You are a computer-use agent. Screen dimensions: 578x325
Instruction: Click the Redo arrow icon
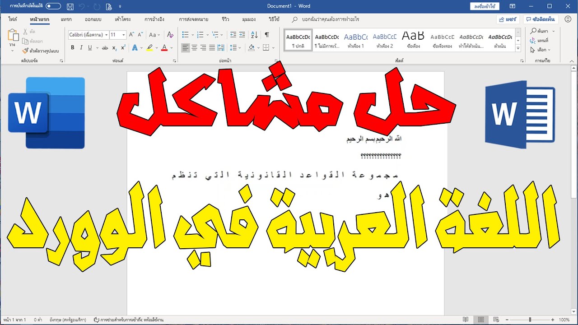coord(97,6)
